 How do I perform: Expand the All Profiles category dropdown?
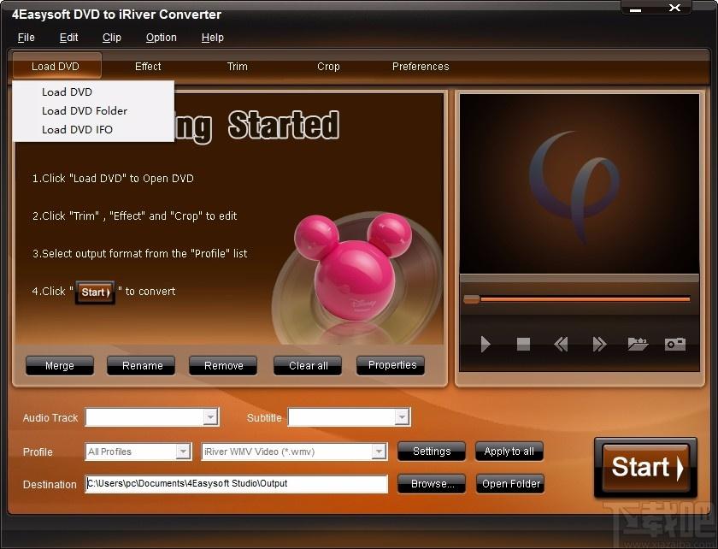click(183, 452)
